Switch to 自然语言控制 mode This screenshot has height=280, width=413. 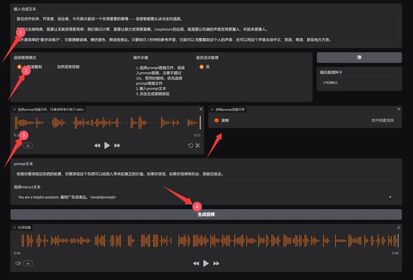pyautogui.click(x=65, y=66)
